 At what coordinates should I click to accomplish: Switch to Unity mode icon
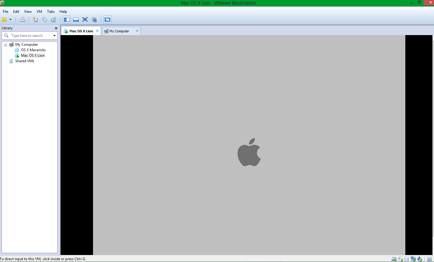click(x=94, y=20)
